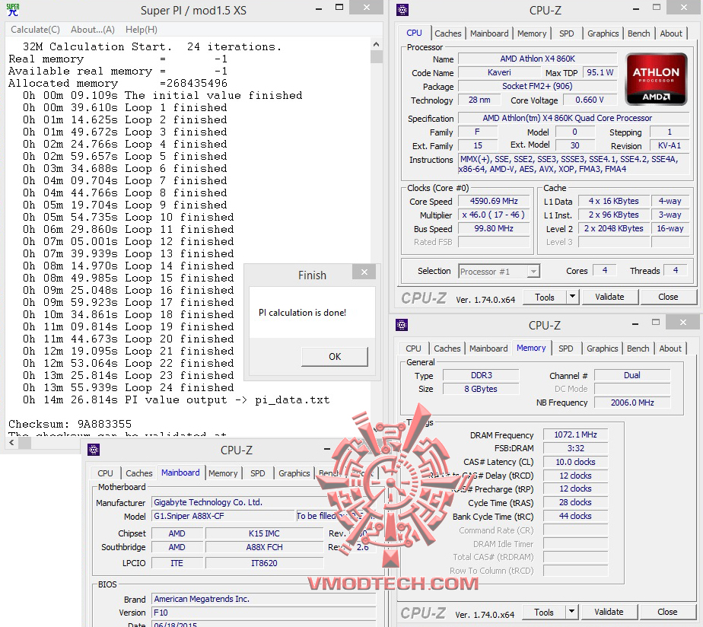
Task: Select CPU tab in top CPU-Z window
Action: 414,33
